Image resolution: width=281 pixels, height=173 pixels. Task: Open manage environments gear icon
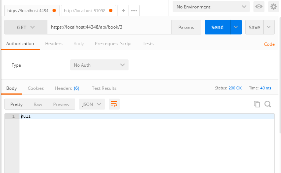(x=274, y=7)
